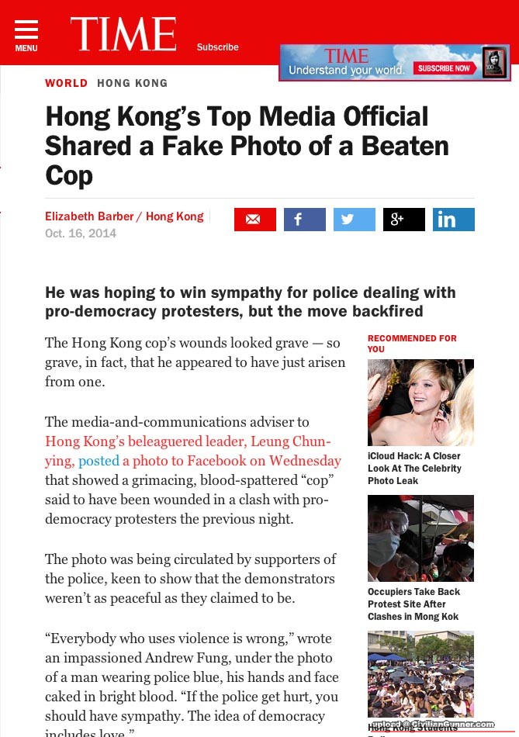Share article on LinkedIn icon
Image resolution: width=519 pixels, height=737 pixels.
coord(454,220)
